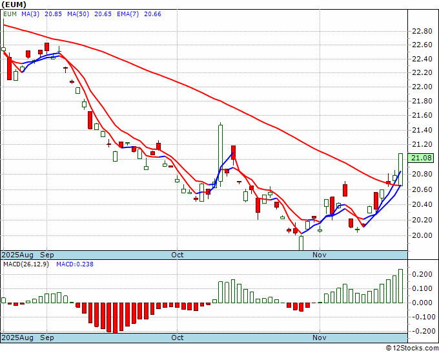Click Sep on the price chart time axis
Screen dimensions: 439x353
[47, 255]
